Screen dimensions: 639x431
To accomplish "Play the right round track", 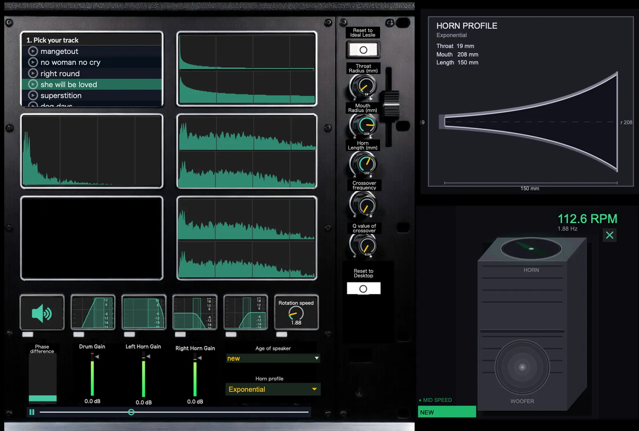I will point(33,73).
